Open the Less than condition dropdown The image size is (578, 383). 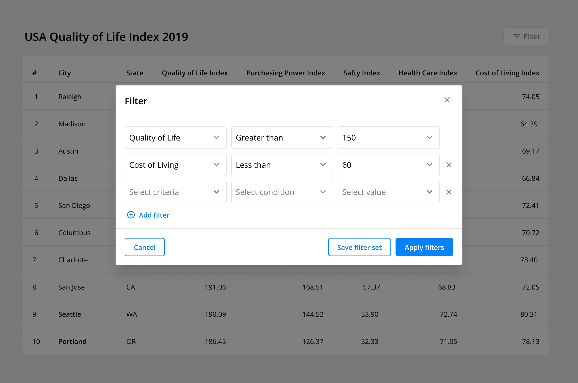click(282, 165)
